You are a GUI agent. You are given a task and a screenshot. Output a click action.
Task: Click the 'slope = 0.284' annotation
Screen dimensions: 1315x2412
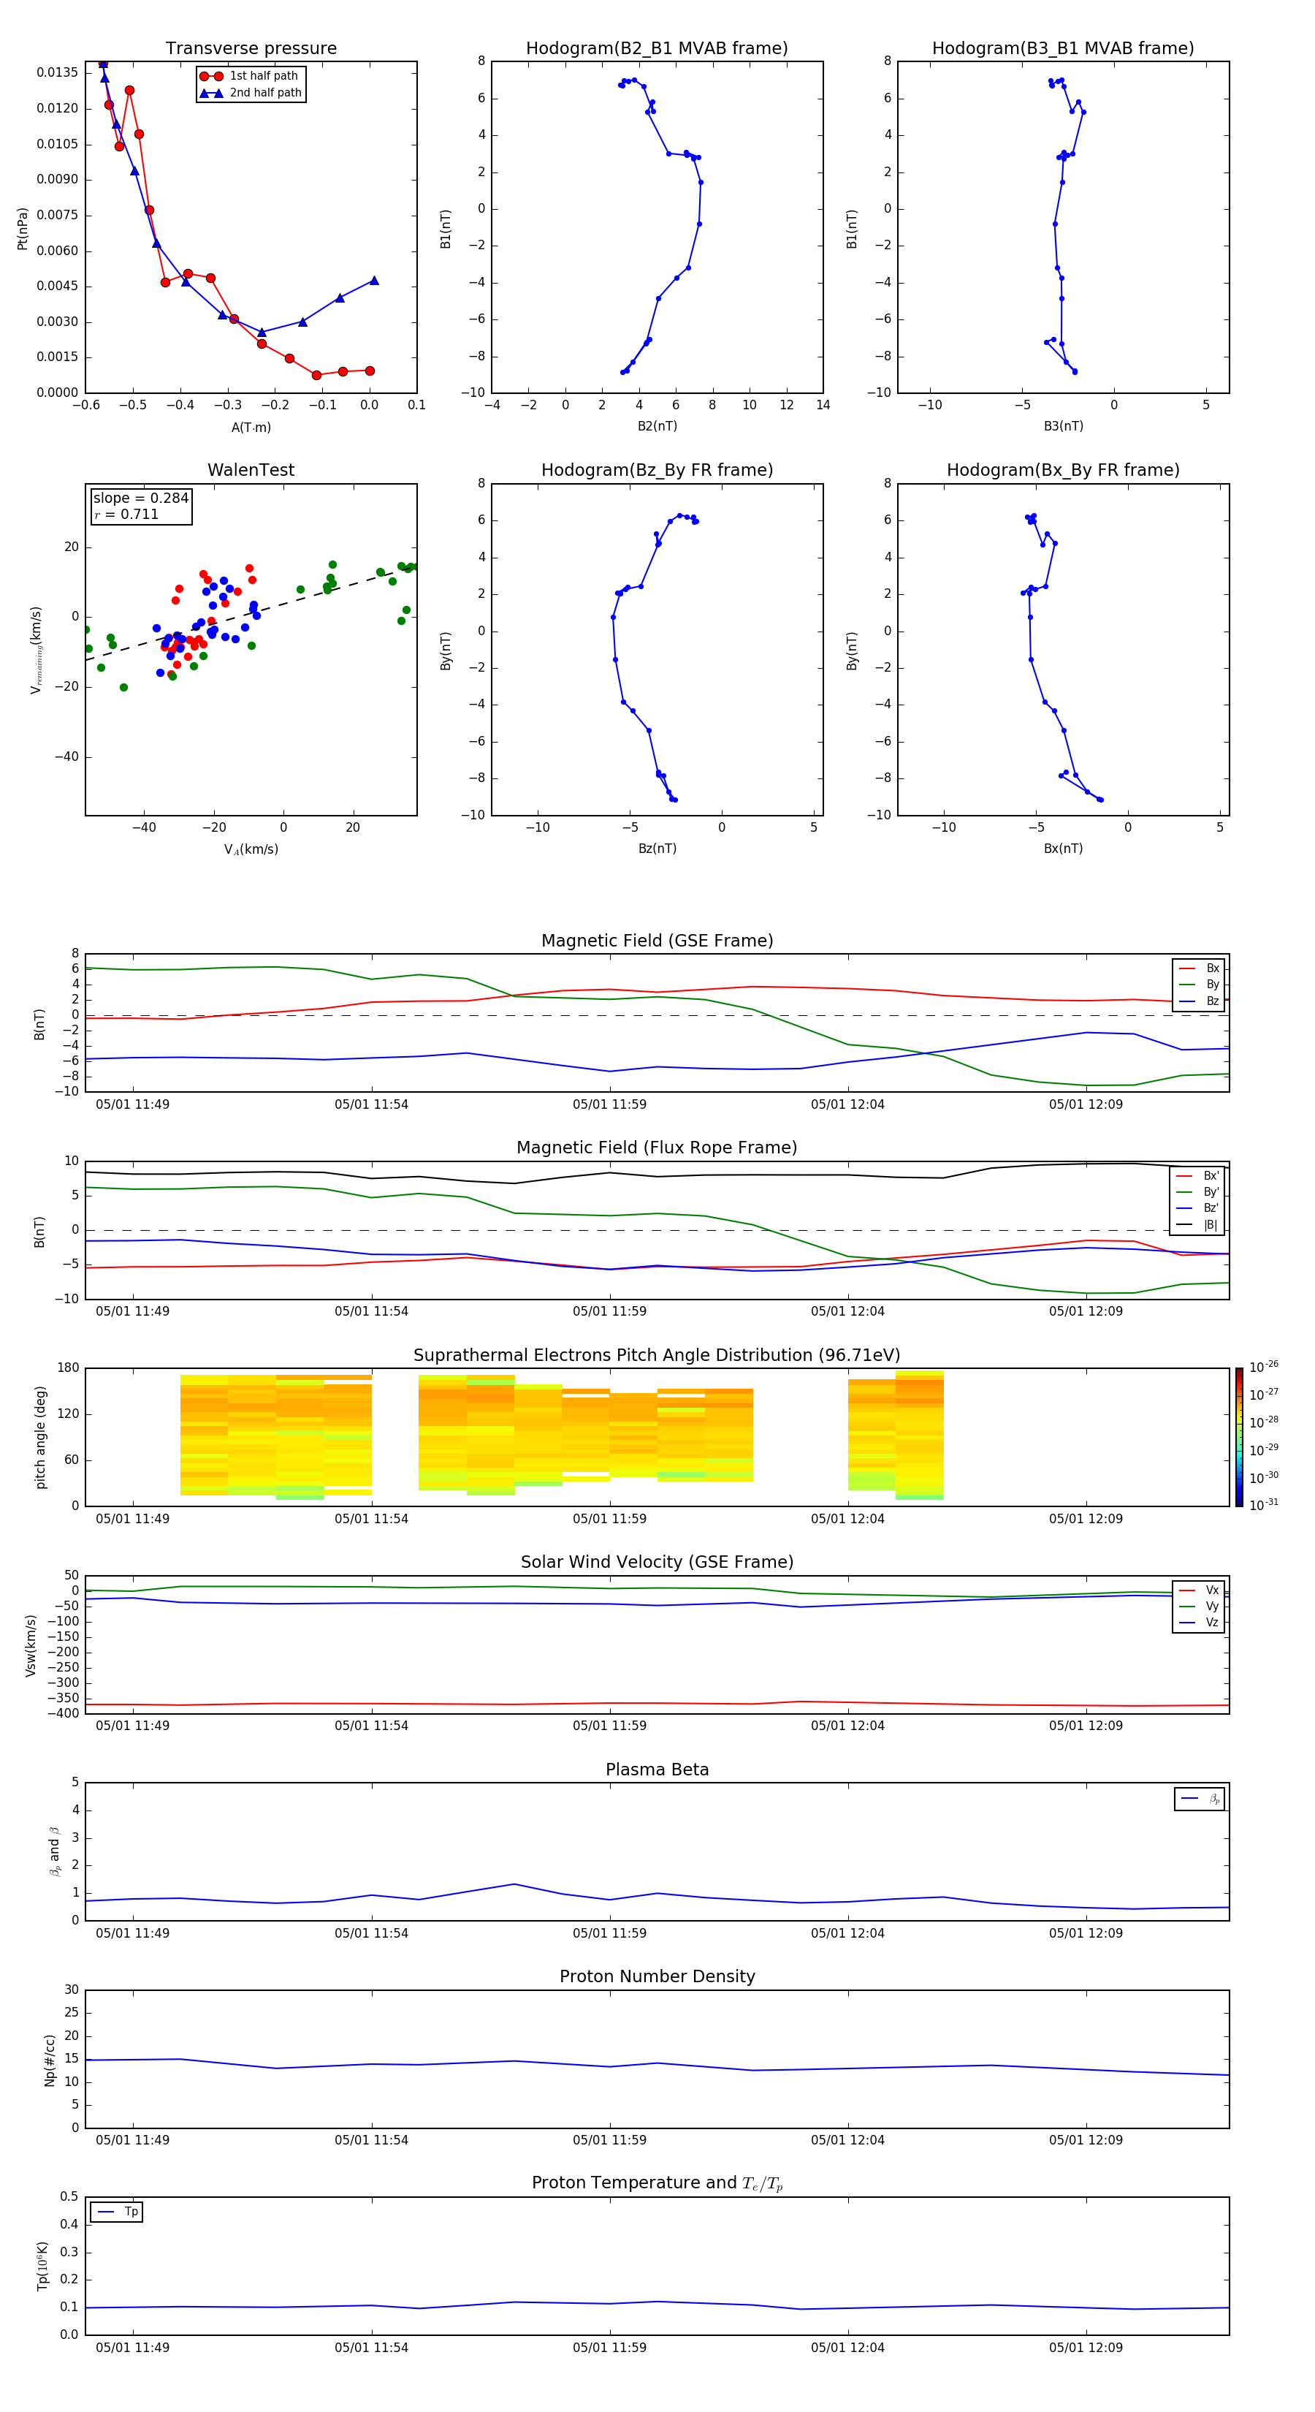[141, 498]
